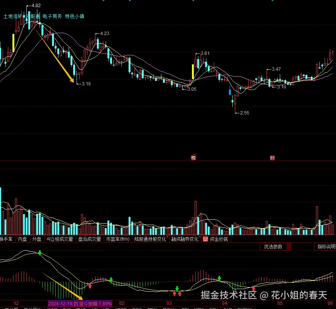This screenshot has height=309, width=336.
Task: Click the 电子商务 concept tag
Action: coord(52,16)
